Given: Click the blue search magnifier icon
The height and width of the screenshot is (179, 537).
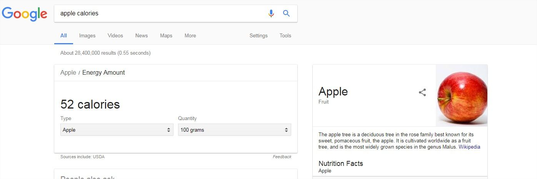Looking at the screenshot, I should [x=286, y=13].
